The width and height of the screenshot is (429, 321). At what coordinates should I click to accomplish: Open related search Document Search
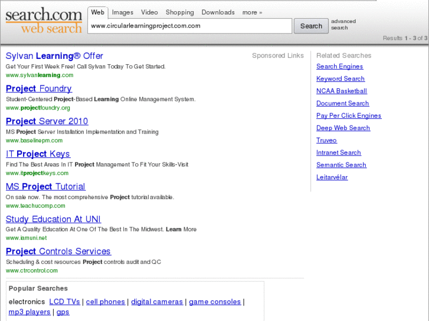click(x=342, y=103)
